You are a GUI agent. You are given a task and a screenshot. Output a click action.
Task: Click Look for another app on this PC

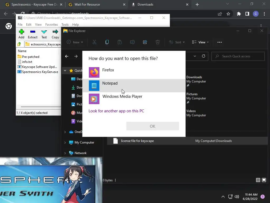116,111
